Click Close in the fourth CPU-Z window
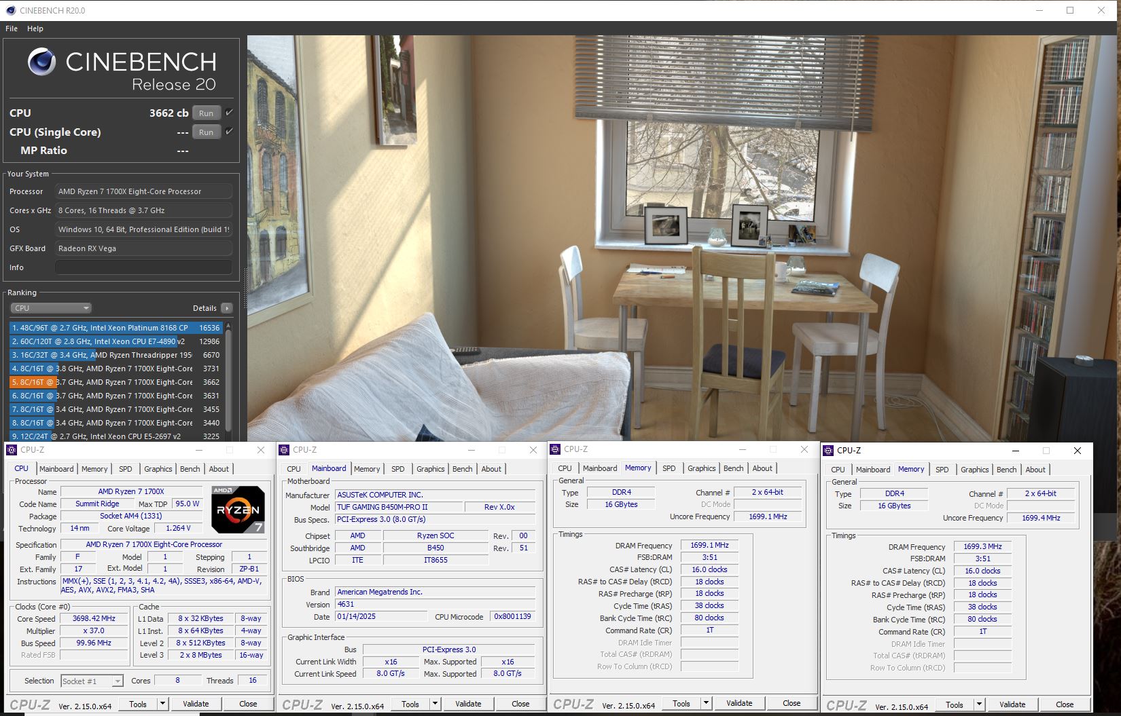The image size is (1121, 716). click(1065, 704)
